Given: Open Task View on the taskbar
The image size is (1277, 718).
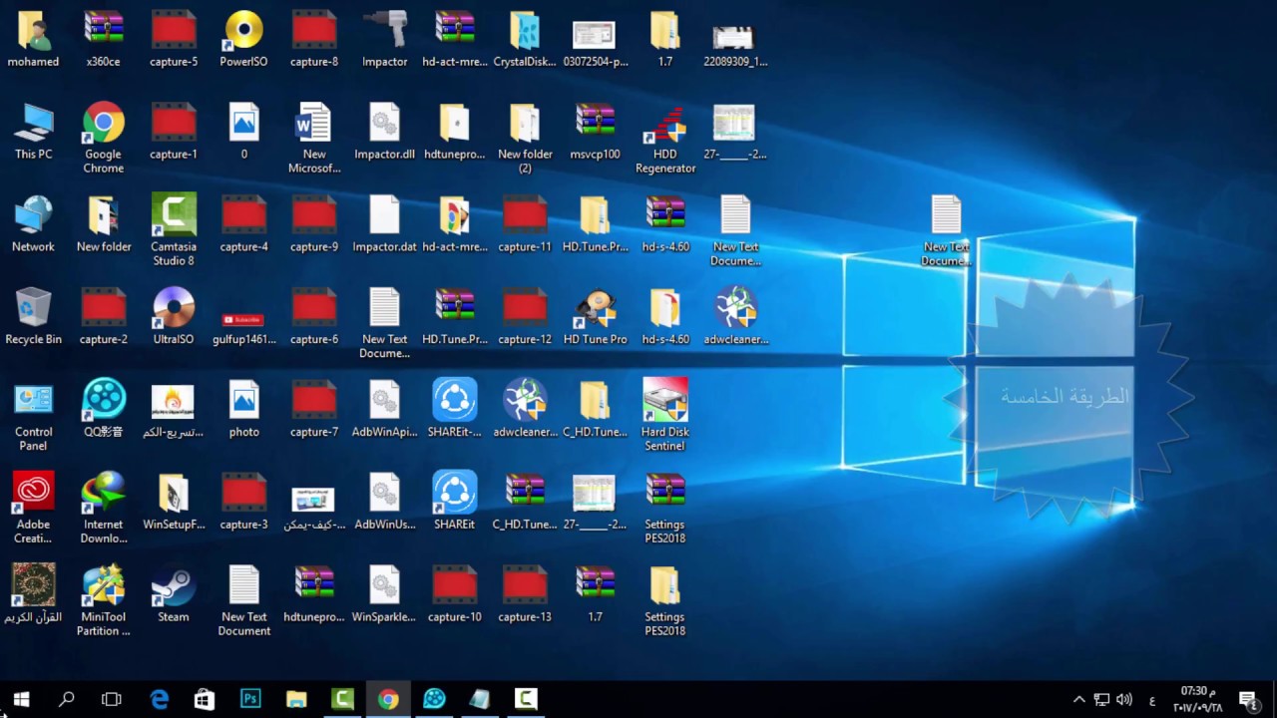Looking at the screenshot, I should [112, 699].
